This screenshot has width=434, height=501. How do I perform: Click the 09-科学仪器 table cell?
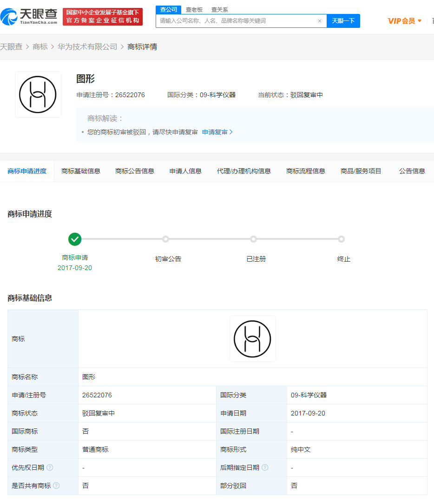tap(357, 395)
